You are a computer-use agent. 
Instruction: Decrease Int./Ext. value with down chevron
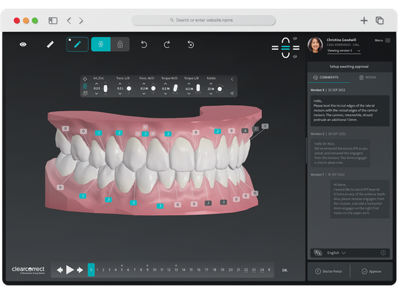(x=97, y=93)
